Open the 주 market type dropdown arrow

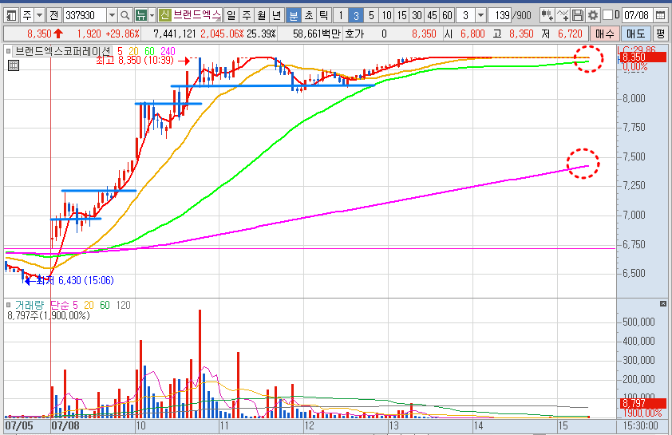[39, 16]
